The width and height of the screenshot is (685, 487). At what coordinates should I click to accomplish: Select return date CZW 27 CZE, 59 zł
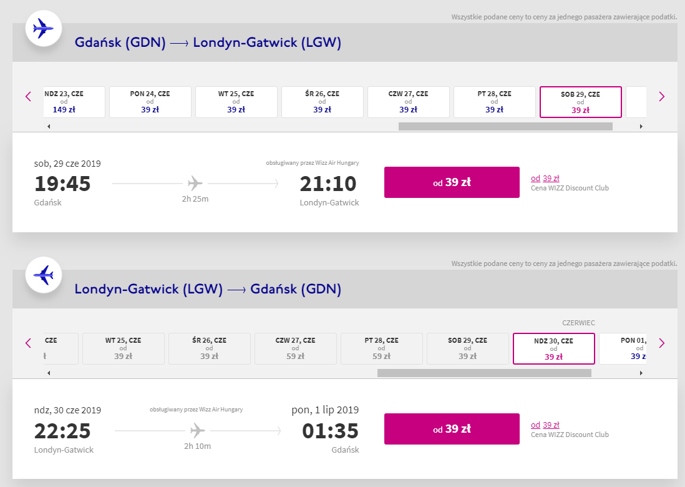[296, 348]
